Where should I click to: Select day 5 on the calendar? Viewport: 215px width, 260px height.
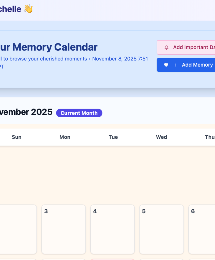161,229
